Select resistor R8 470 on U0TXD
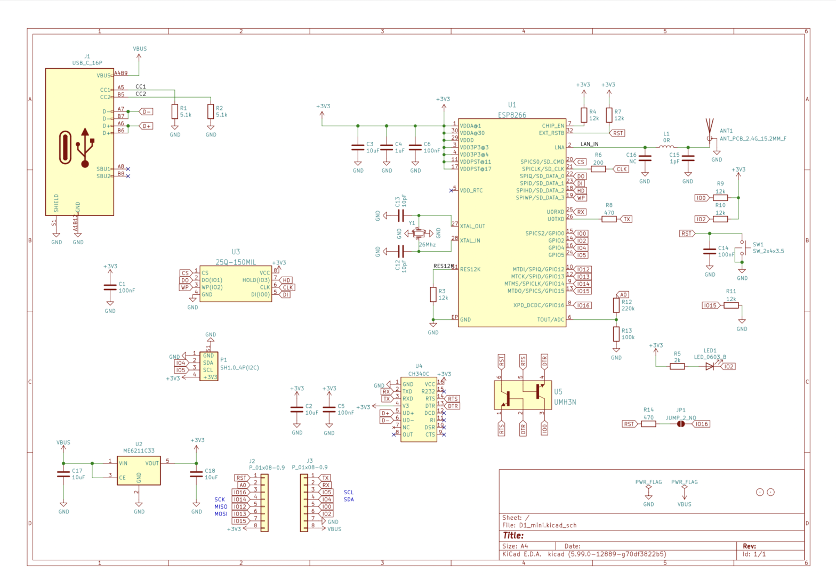Screen dimensions: 836x579 tap(609, 219)
